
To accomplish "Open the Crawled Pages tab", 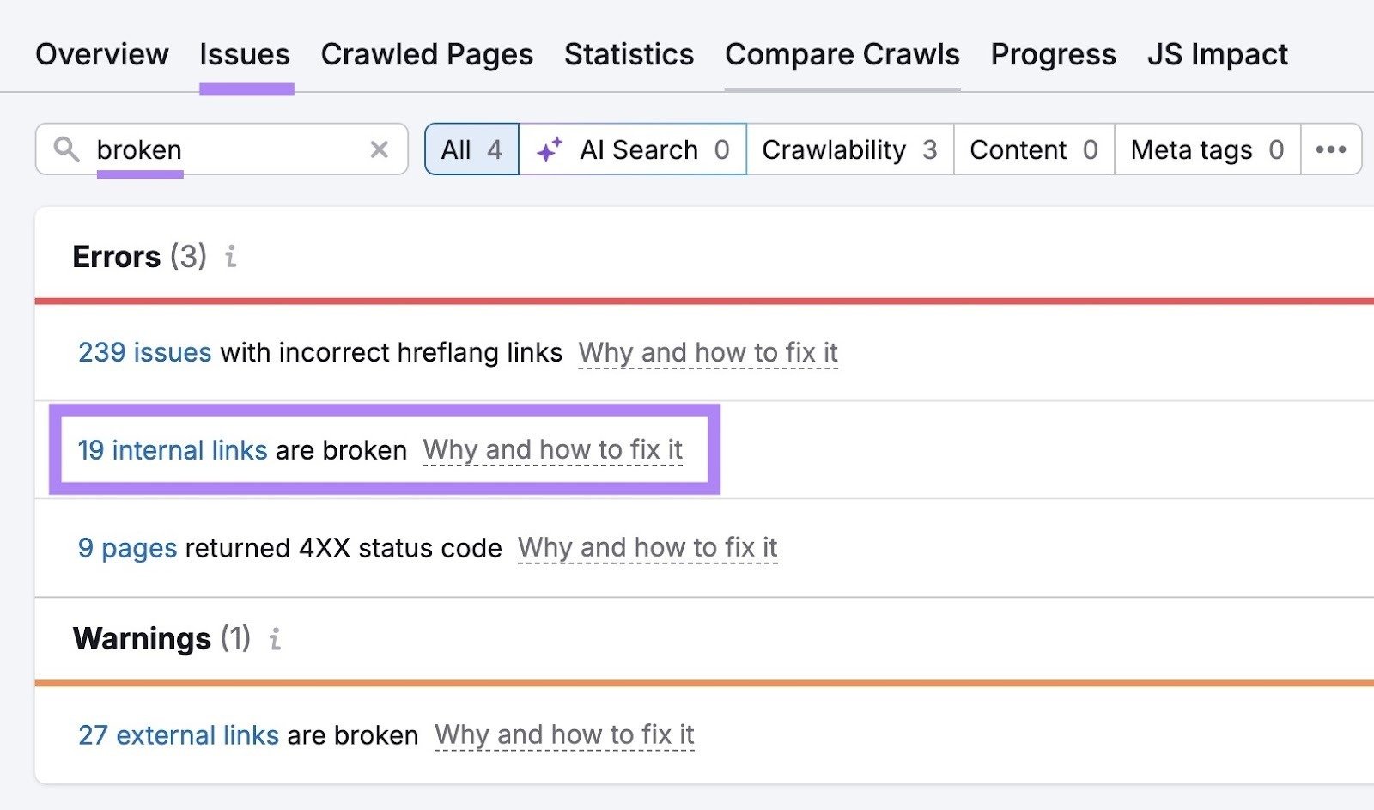I will click(427, 54).
